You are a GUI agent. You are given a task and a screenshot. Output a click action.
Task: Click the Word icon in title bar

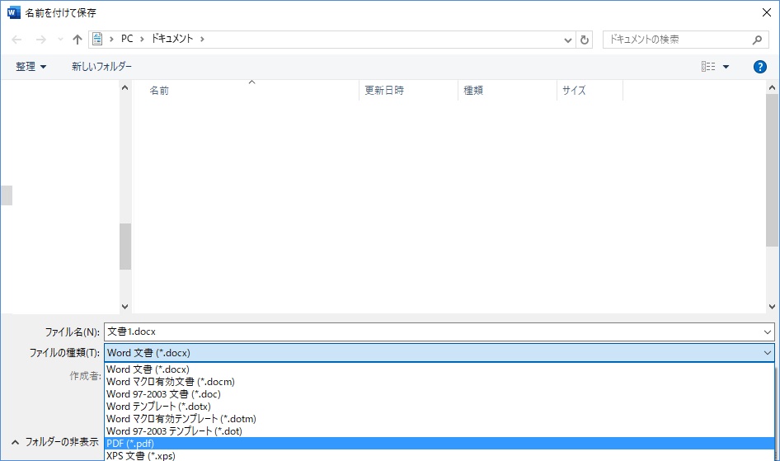click(13, 12)
